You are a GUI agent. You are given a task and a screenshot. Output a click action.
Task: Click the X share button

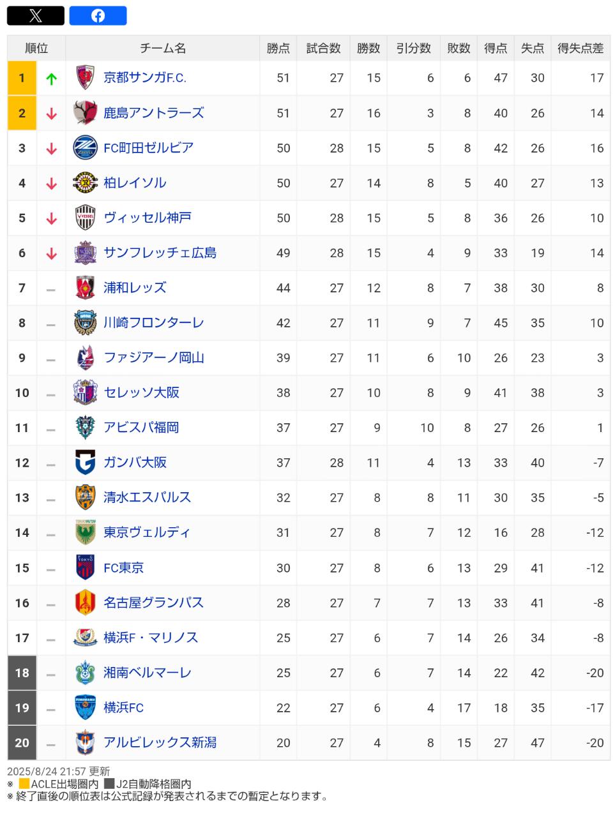point(36,16)
